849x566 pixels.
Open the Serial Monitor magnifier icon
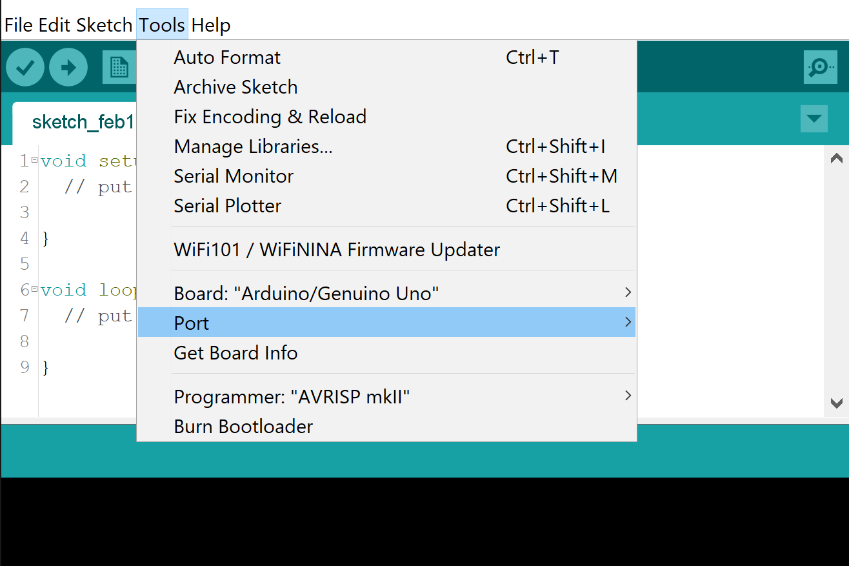click(820, 67)
